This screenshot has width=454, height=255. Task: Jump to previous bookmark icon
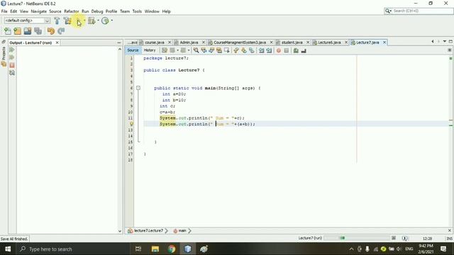(236, 50)
